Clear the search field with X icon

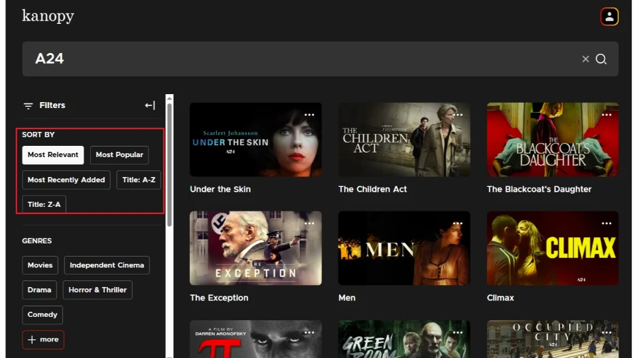585,59
